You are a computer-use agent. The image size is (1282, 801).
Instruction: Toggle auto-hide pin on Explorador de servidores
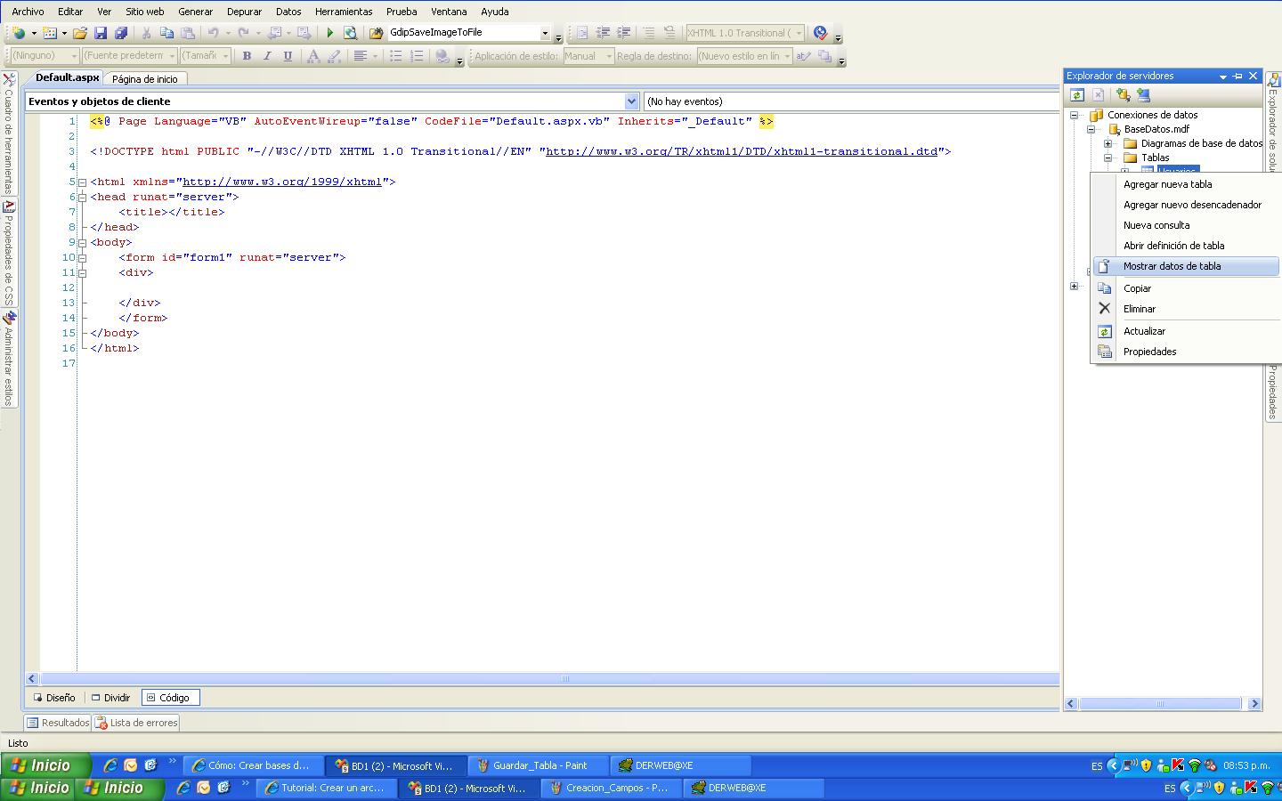click(x=1237, y=76)
